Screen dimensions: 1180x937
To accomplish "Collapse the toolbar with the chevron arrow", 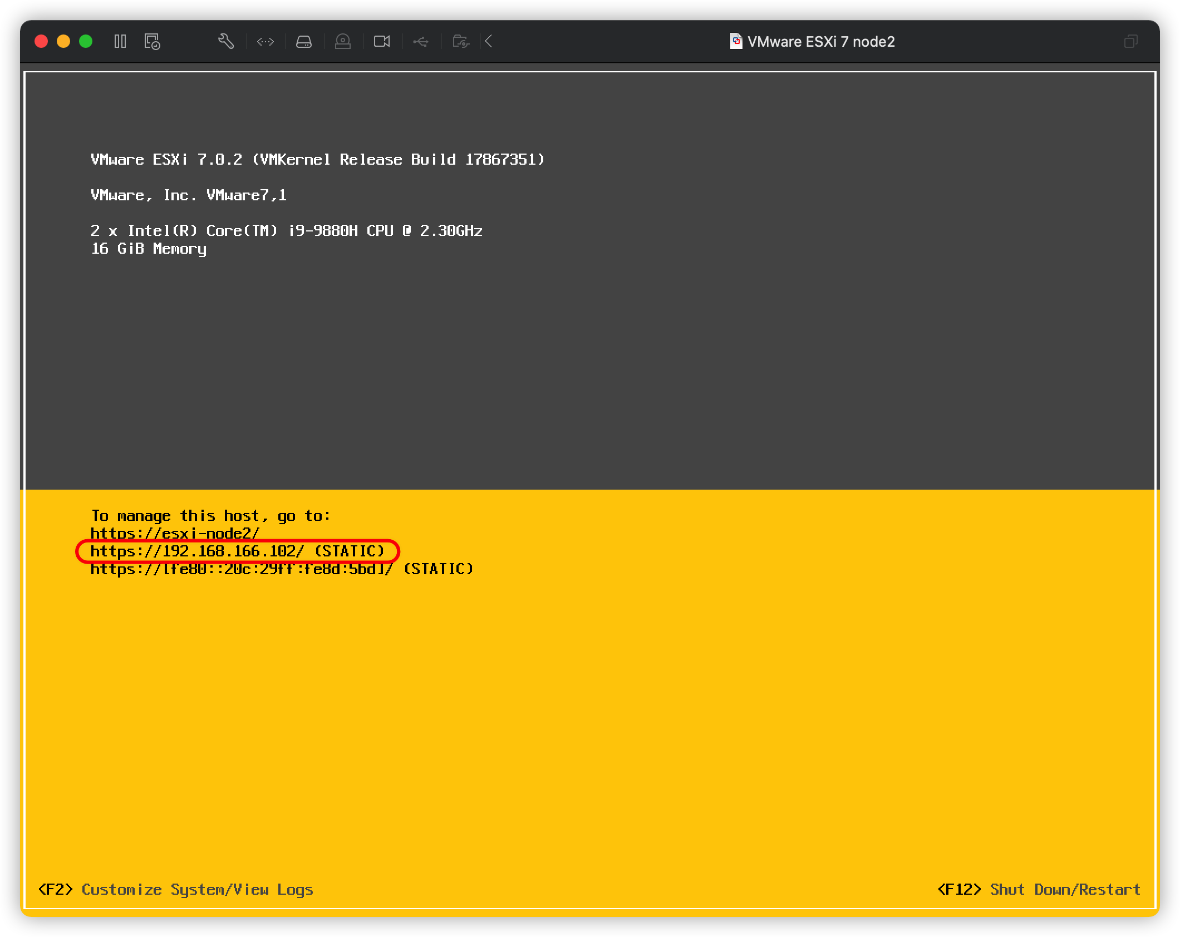I will (488, 41).
